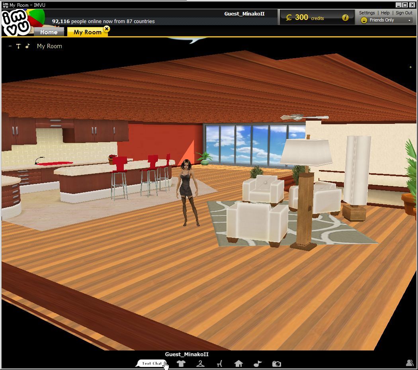The width and height of the screenshot is (418, 370).
Task: Open the furniture chair icon
Action: pyautogui.click(x=219, y=364)
